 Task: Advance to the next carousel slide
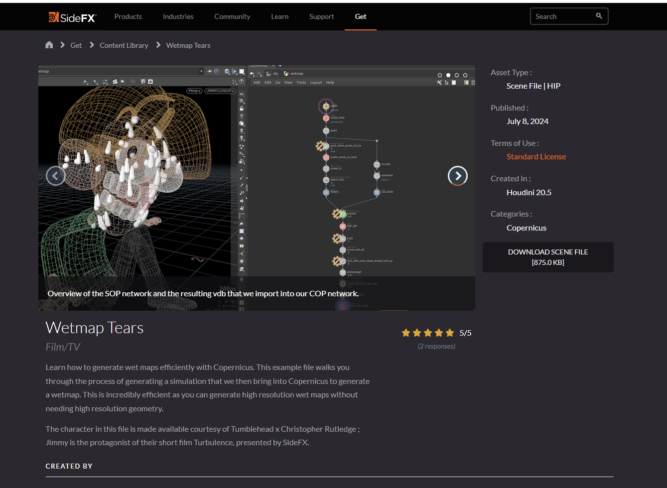pos(458,175)
